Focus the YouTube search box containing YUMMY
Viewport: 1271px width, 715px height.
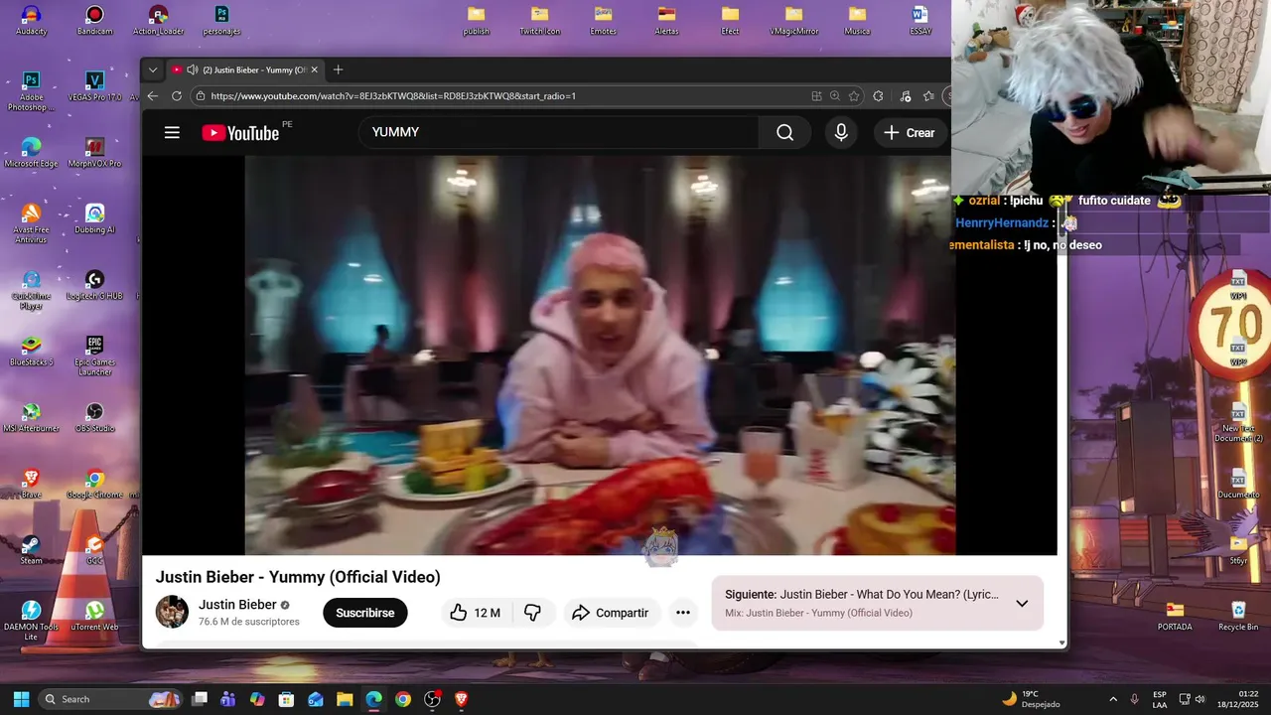coord(559,132)
